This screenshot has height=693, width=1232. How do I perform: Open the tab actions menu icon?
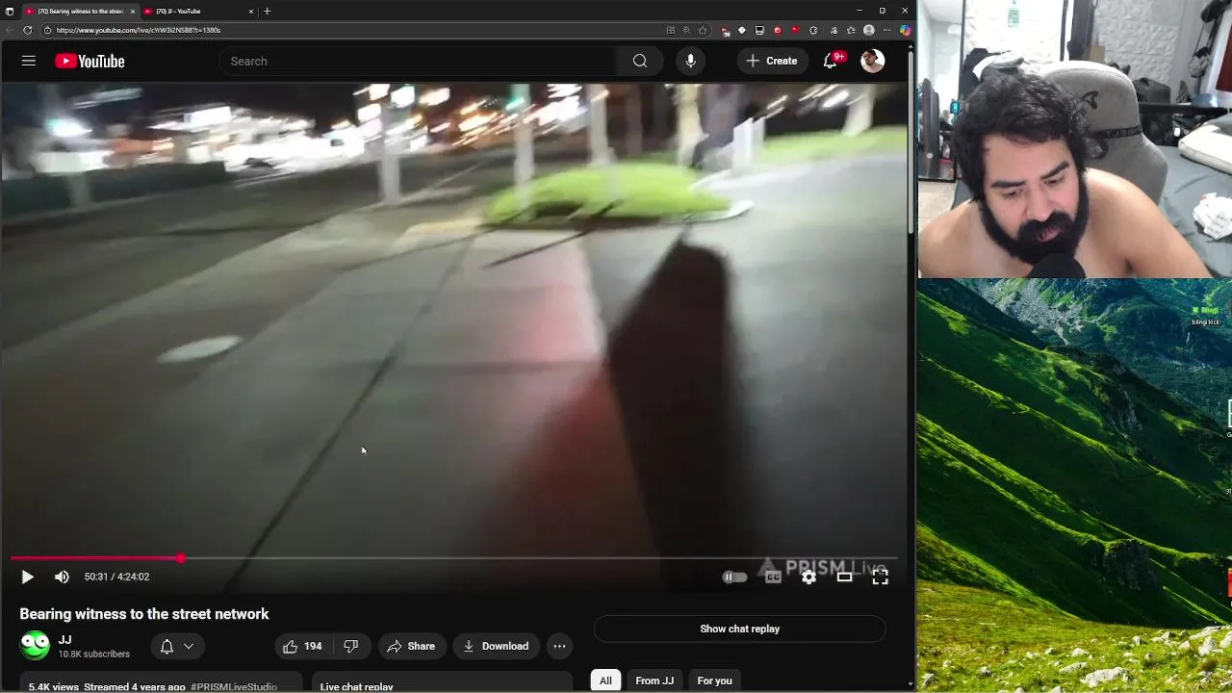tap(10, 11)
